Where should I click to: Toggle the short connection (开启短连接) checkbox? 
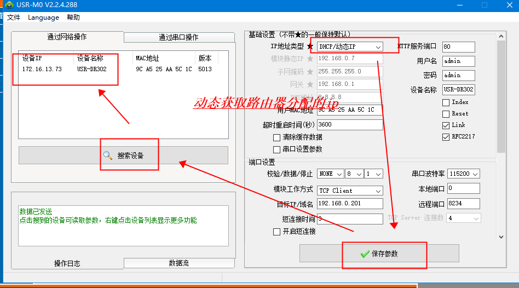pyautogui.click(x=277, y=232)
